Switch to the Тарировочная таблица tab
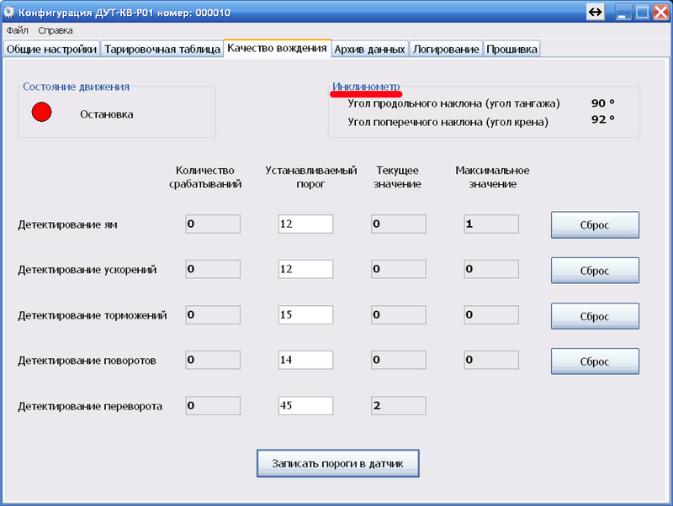Viewport: 673px width, 506px height. 162,49
